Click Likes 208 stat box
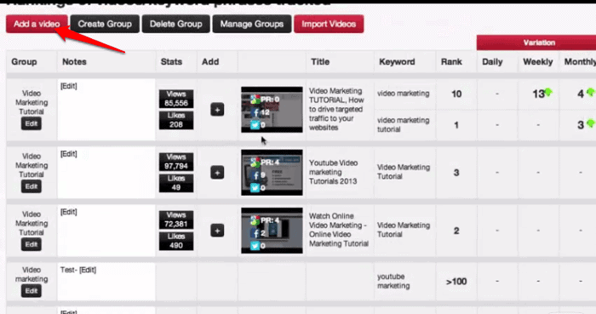This screenshot has height=314, width=596. click(x=176, y=120)
